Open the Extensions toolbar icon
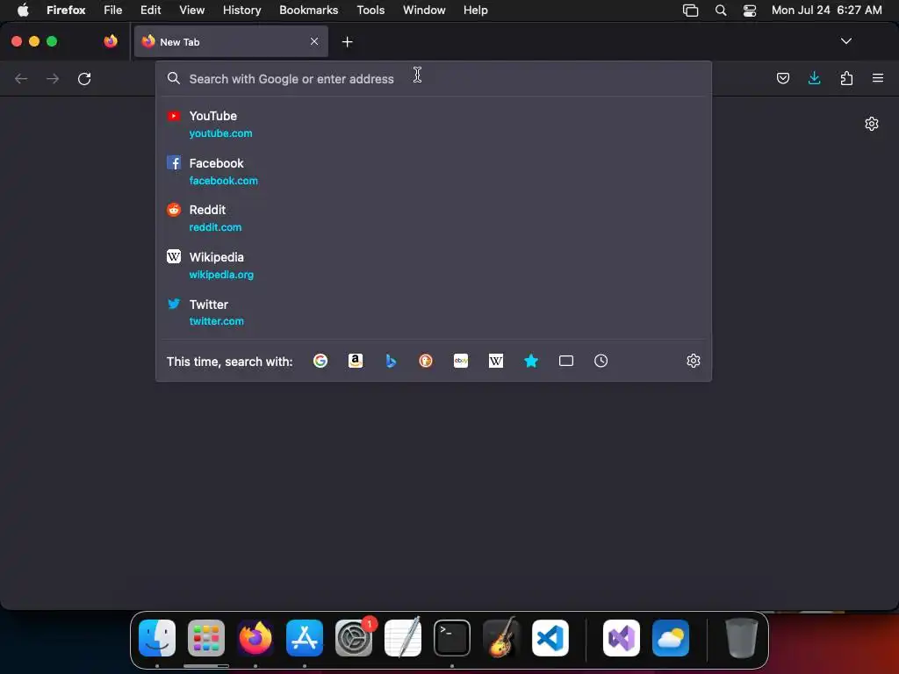The height and width of the screenshot is (674, 899). (846, 78)
